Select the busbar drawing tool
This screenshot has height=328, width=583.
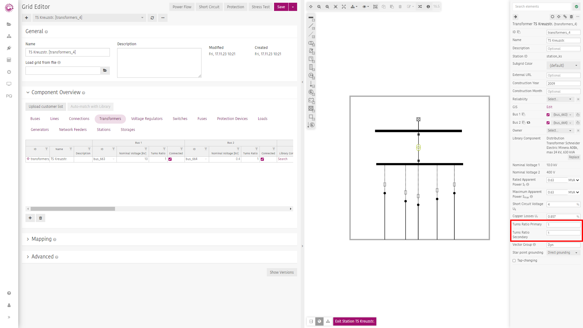point(311,18)
